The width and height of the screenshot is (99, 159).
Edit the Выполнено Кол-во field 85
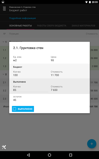(x=31, y=90)
